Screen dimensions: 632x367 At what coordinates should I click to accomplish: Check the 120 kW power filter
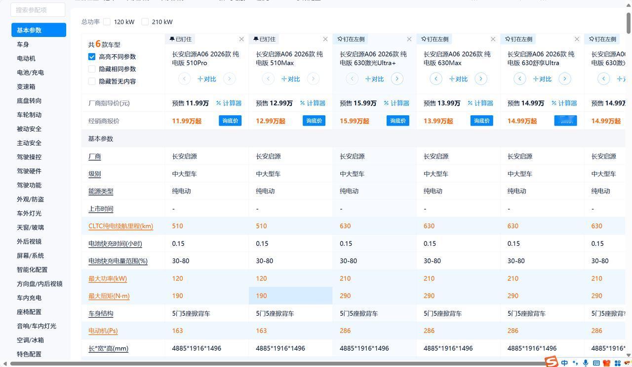point(107,22)
